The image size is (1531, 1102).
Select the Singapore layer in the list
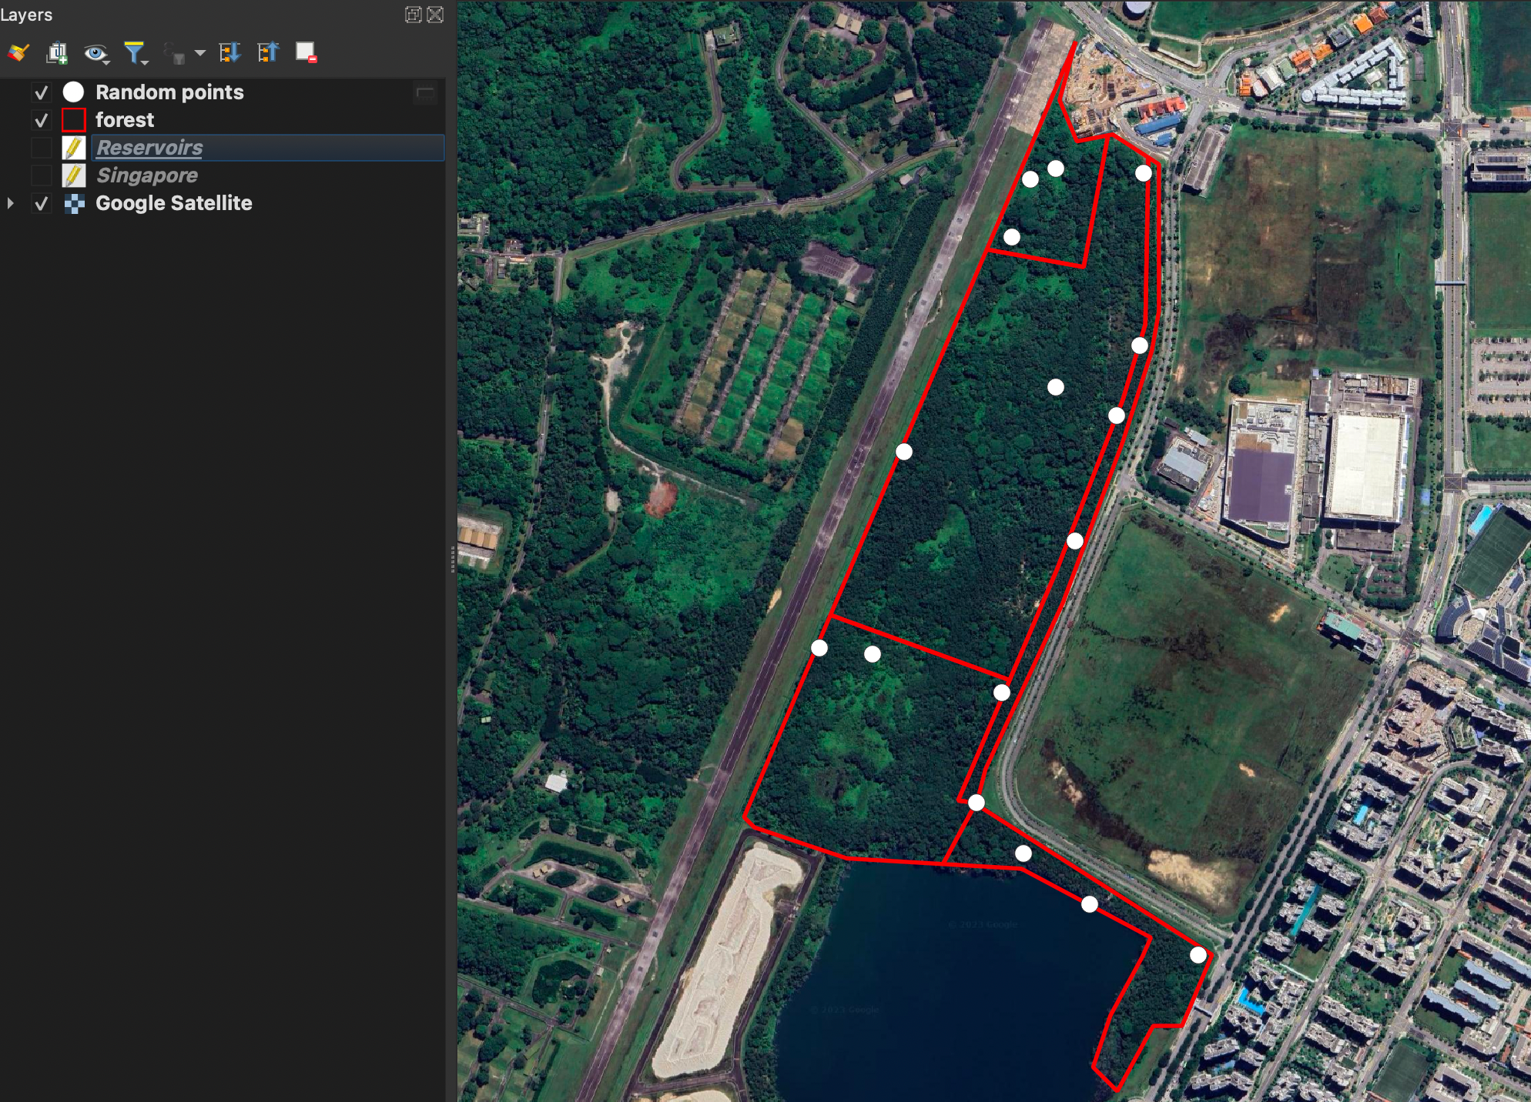147,175
